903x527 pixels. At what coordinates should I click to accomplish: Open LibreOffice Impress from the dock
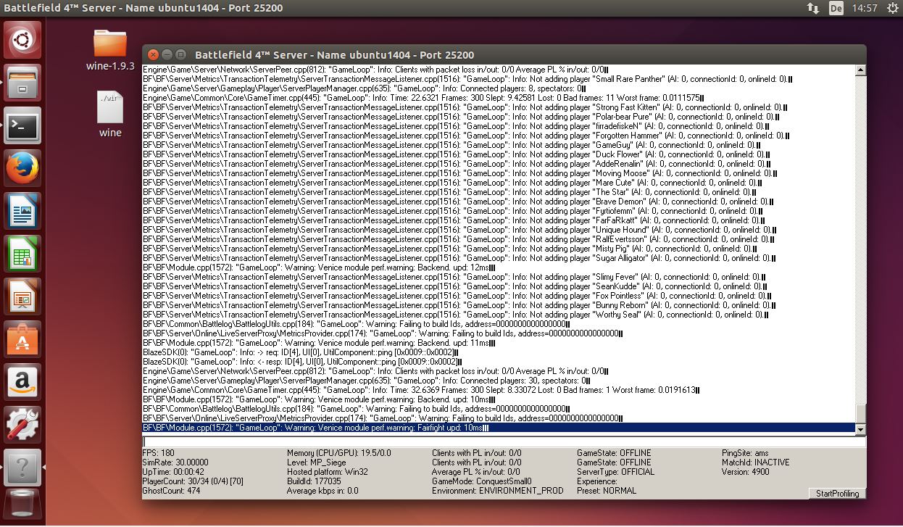[22, 296]
